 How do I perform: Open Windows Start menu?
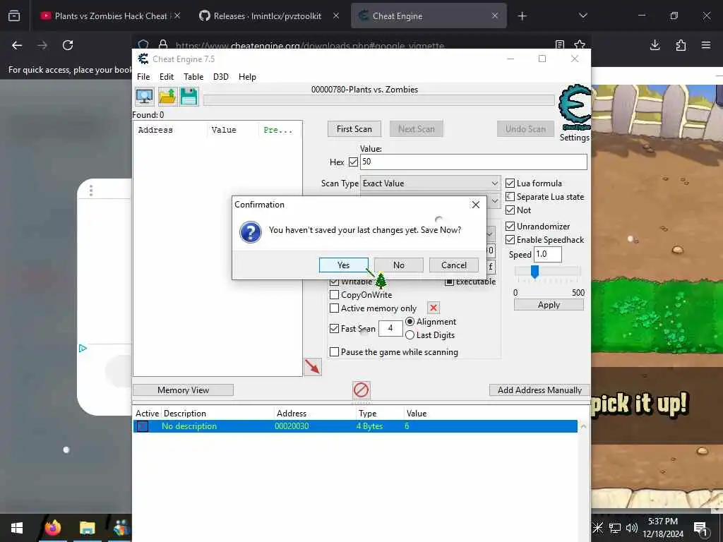(17, 528)
